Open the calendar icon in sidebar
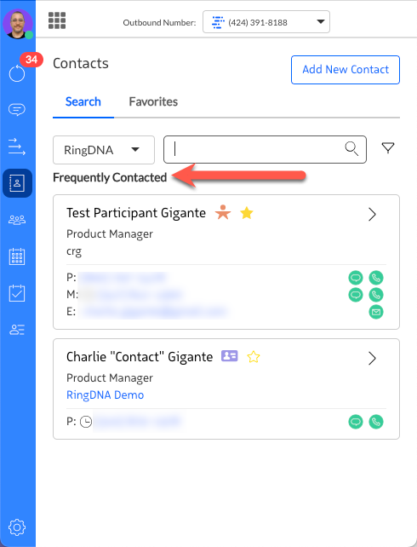The width and height of the screenshot is (417, 547). pos(17,256)
